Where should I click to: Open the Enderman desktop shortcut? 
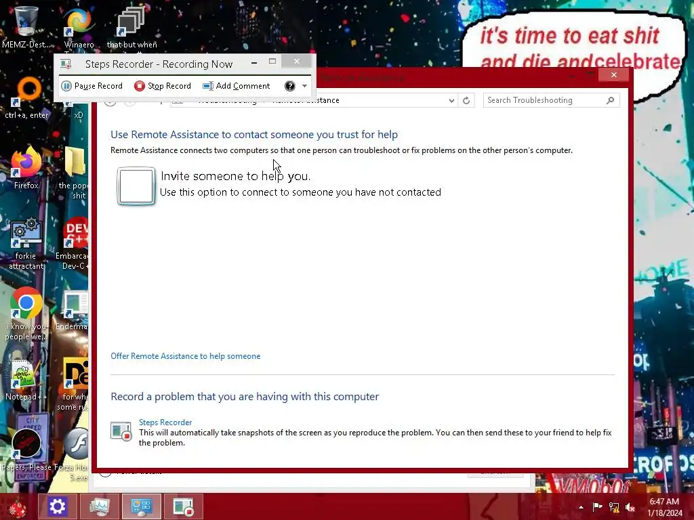point(73,310)
